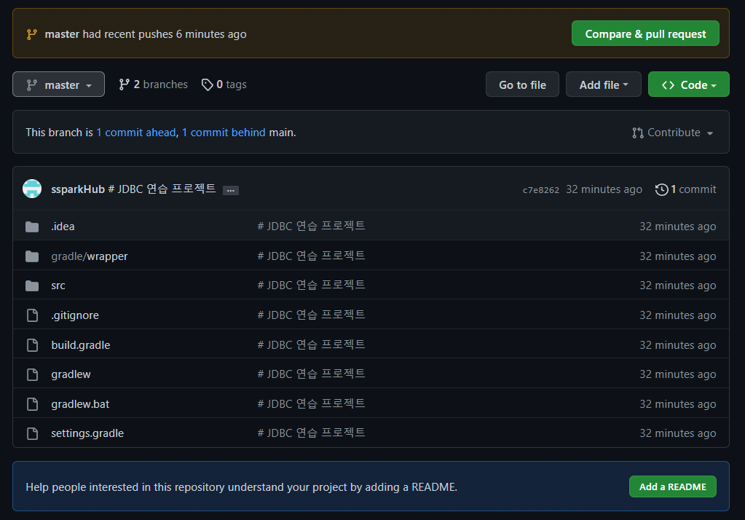Open commit hash c7e8262
This screenshot has width=745, height=520.
(x=540, y=189)
